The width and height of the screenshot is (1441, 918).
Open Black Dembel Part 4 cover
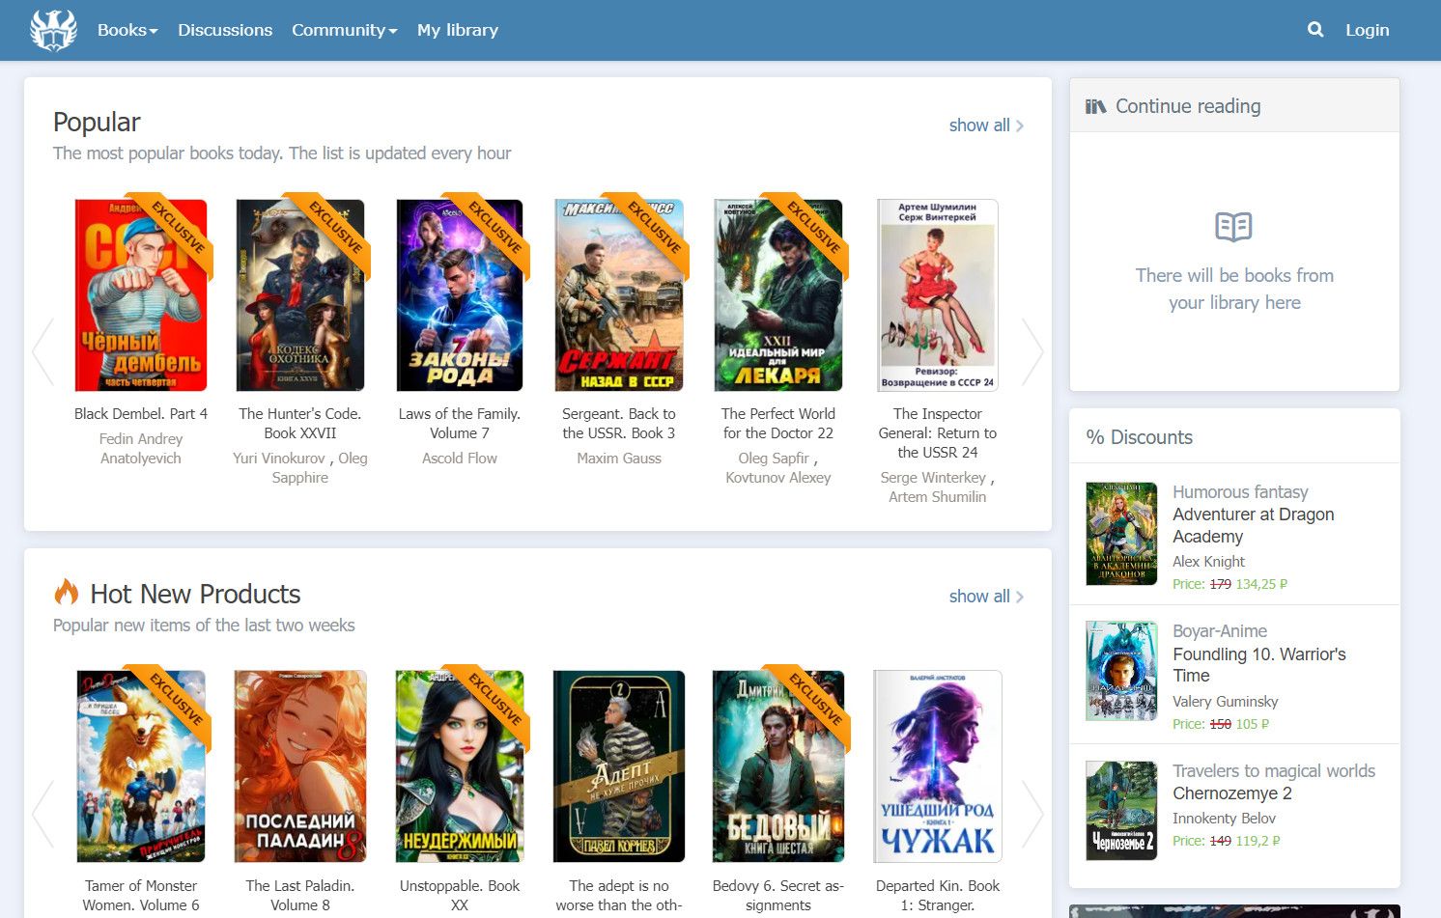point(141,294)
